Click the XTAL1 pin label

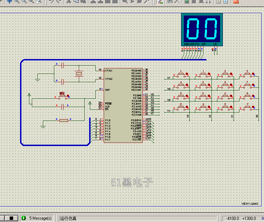(x=109, y=71)
